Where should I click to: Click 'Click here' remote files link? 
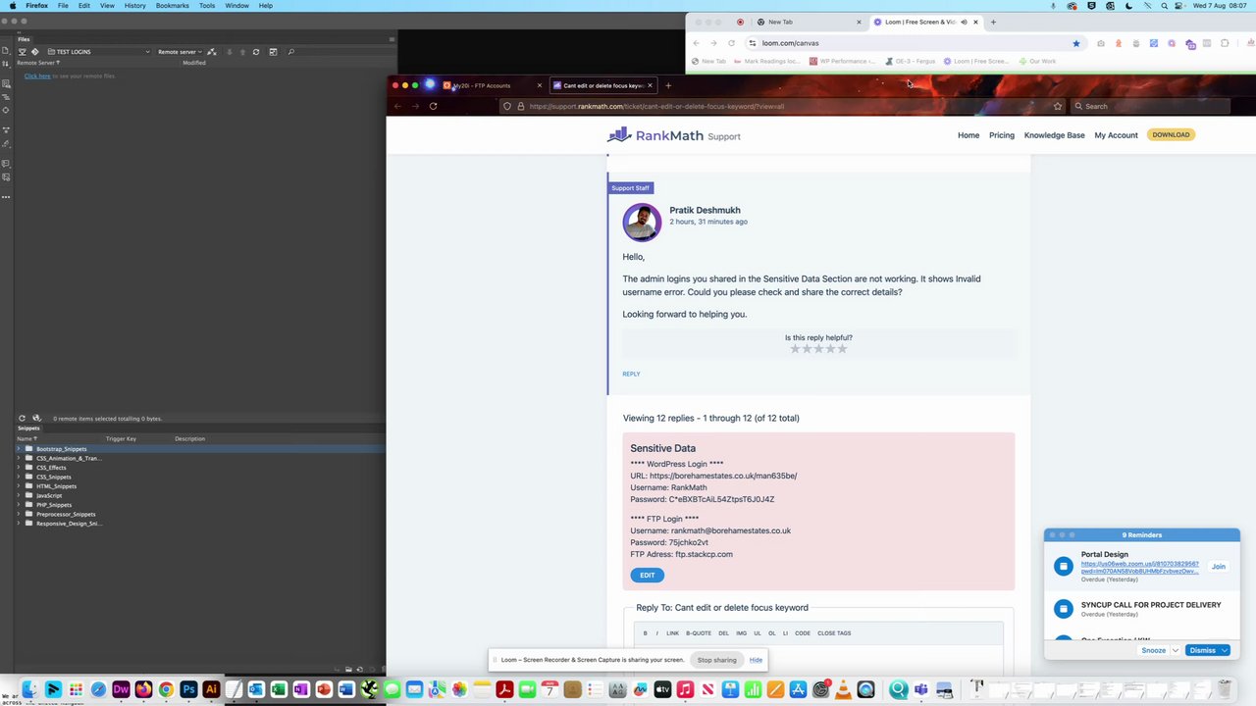coord(37,76)
